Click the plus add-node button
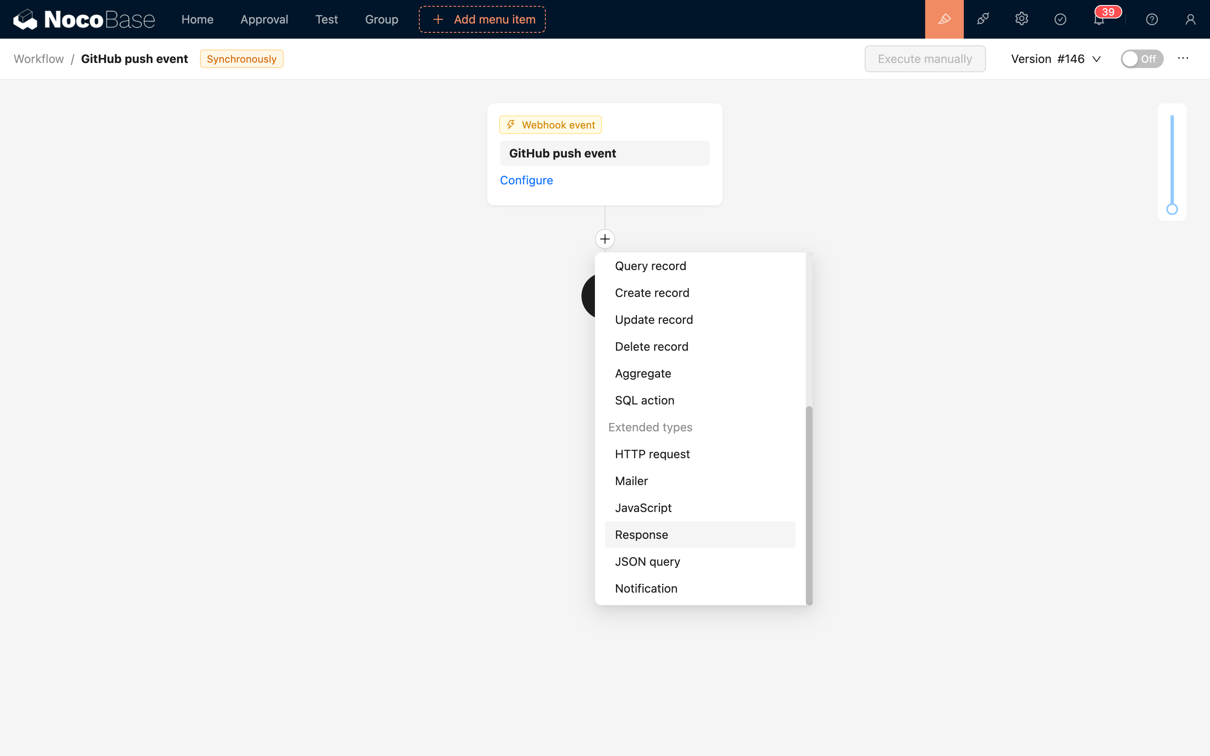 click(605, 239)
